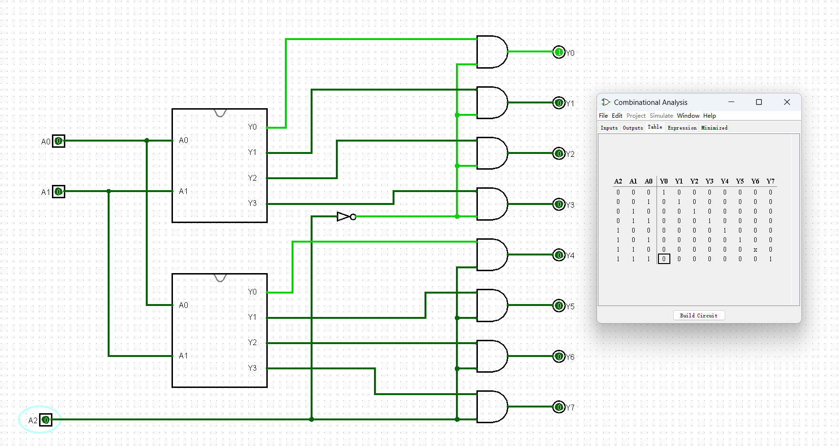Open the Inputs tab
The image size is (839, 448).
coord(609,128)
